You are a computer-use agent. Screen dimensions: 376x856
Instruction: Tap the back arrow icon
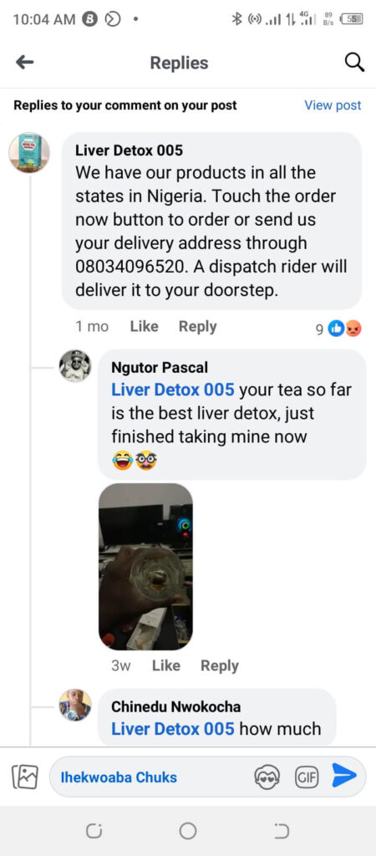tap(25, 63)
